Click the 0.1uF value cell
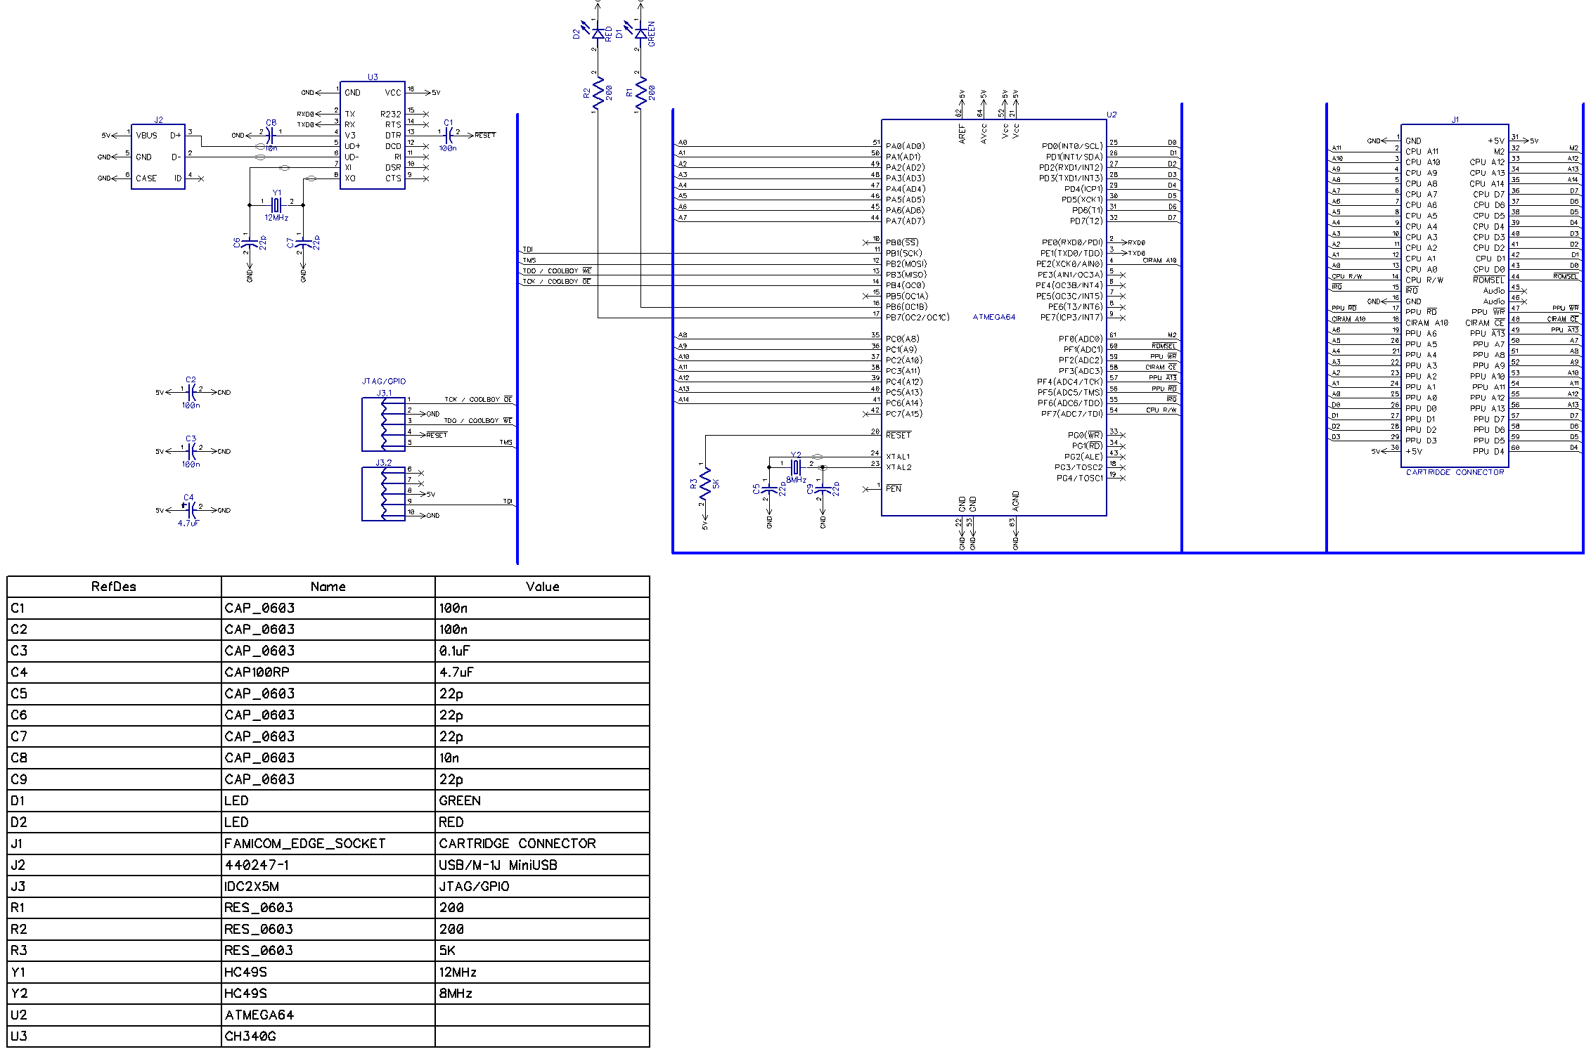The image size is (1591, 1054). [x=542, y=651]
